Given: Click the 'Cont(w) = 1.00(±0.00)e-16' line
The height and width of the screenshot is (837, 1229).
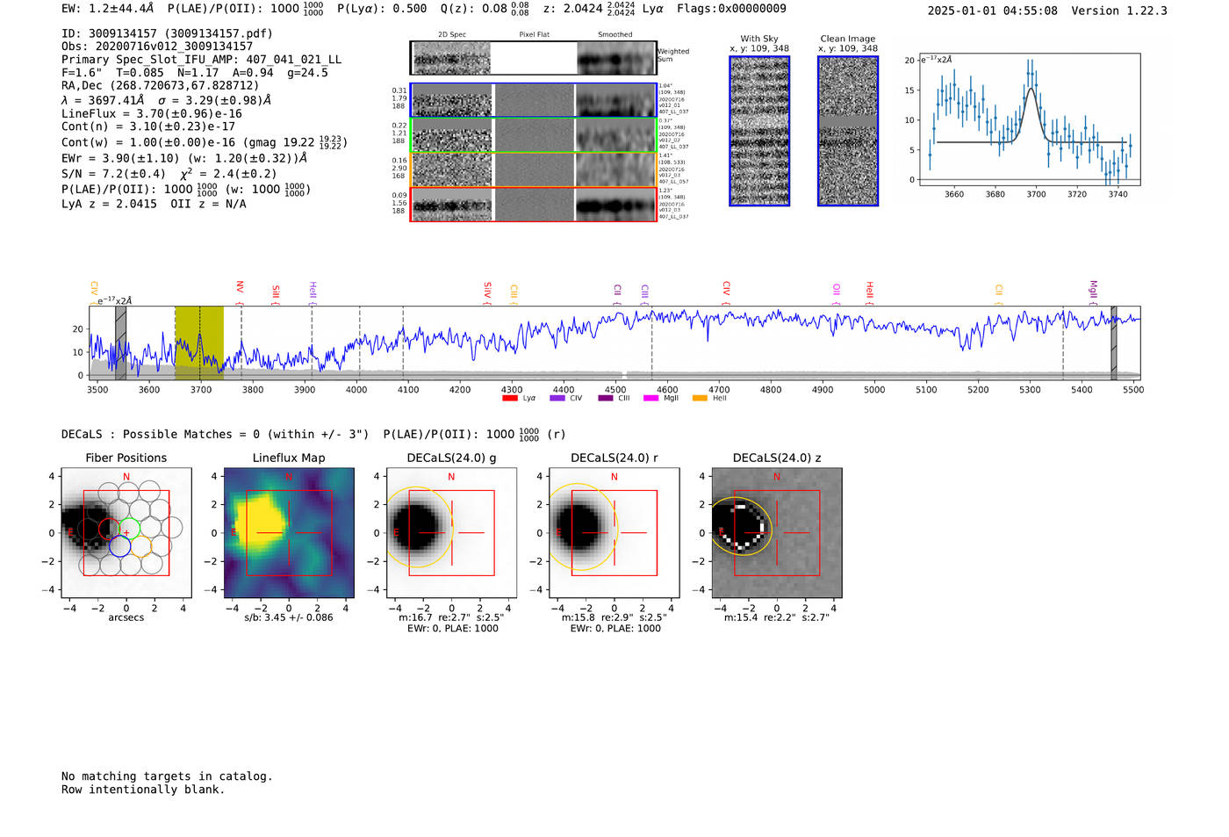Looking at the screenshot, I should [205, 142].
